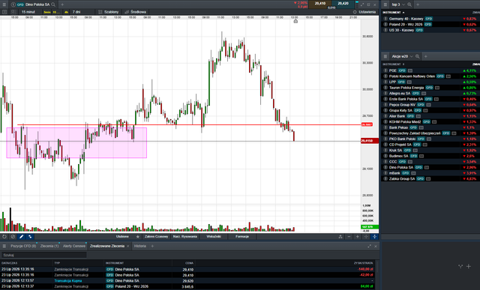Switch to Zlecenia (1) tab
This screenshot has width=480, height=290.
(x=49, y=246)
